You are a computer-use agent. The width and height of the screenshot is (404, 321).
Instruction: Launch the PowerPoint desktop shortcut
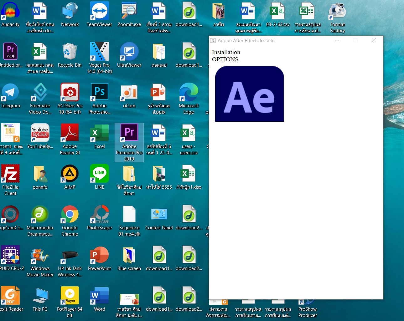(x=99, y=258)
